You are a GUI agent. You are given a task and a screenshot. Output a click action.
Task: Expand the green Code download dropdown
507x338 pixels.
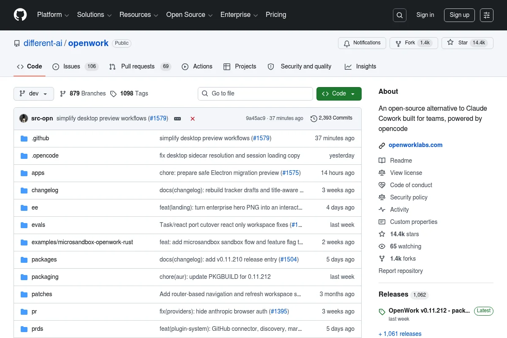[x=339, y=94]
